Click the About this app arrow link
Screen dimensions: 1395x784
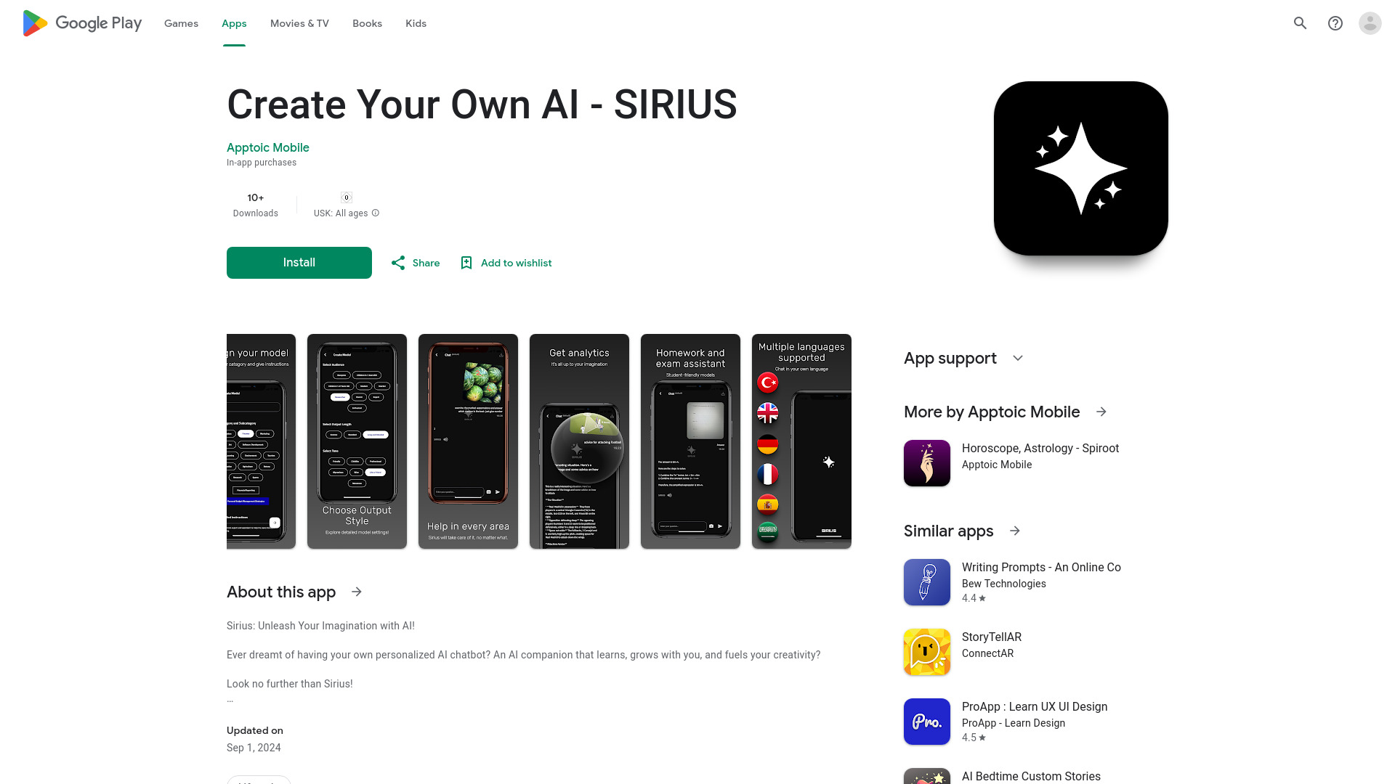pyautogui.click(x=357, y=592)
